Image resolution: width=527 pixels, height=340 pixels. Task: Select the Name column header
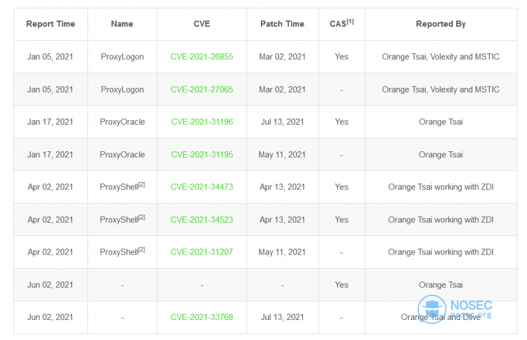tap(122, 24)
